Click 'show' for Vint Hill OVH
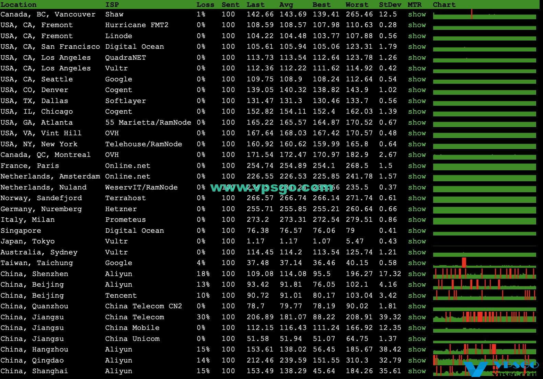Screen dimensions: 543x379 click(417, 133)
